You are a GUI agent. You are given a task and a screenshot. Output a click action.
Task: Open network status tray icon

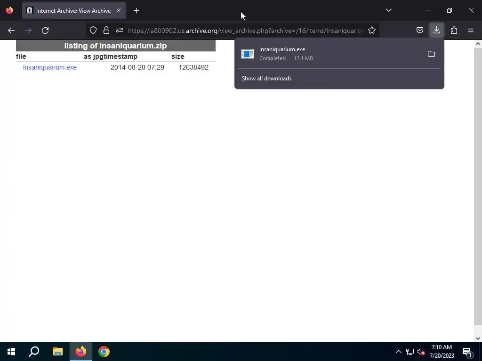pyautogui.click(x=410, y=352)
